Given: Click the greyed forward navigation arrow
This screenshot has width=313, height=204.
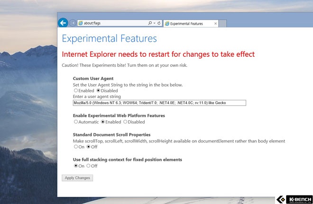Looking at the screenshot, I should (73, 23).
